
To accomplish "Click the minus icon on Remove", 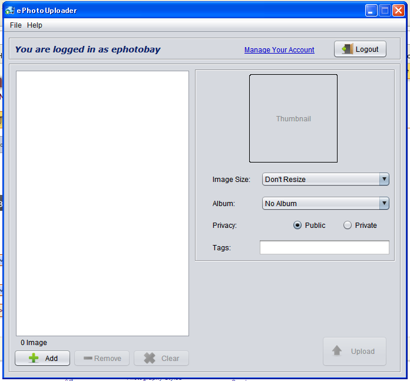I will tap(88, 358).
